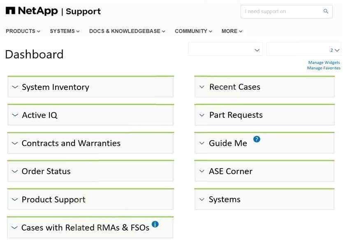Click the Recent Cases title text

pos(235,87)
